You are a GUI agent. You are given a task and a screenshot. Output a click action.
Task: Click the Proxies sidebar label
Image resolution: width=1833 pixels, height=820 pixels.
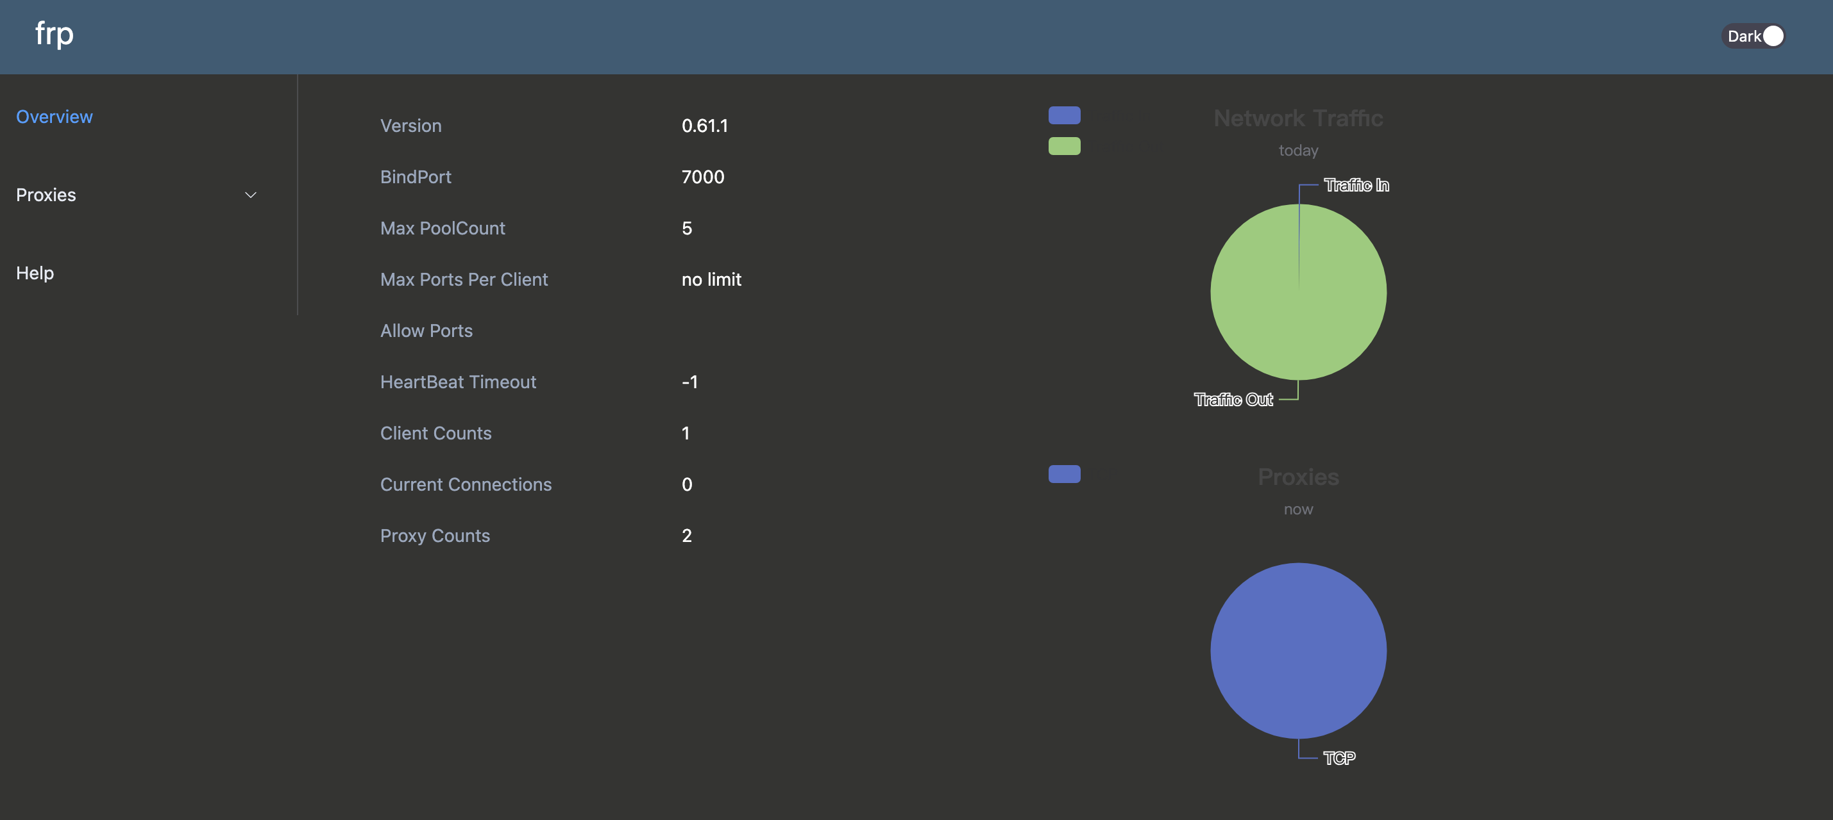pos(46,195)
